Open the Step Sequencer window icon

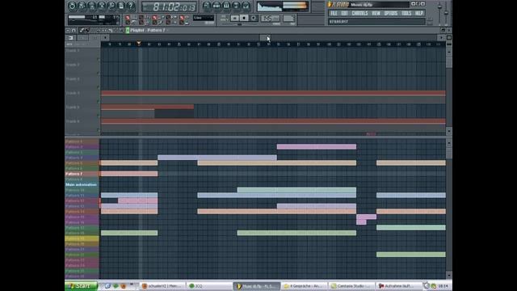216,6
